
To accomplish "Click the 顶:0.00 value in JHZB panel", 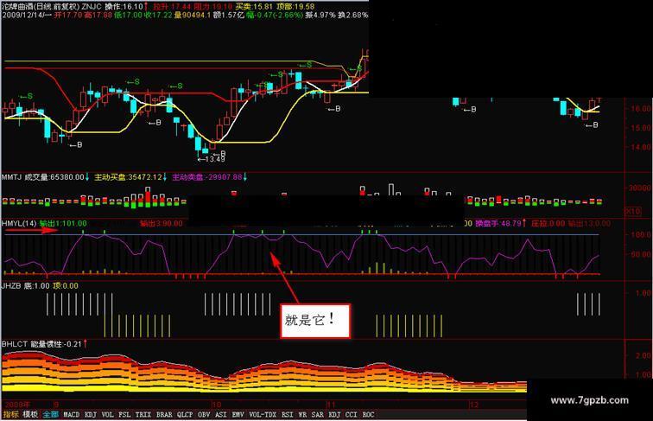I will pos(65,286).
